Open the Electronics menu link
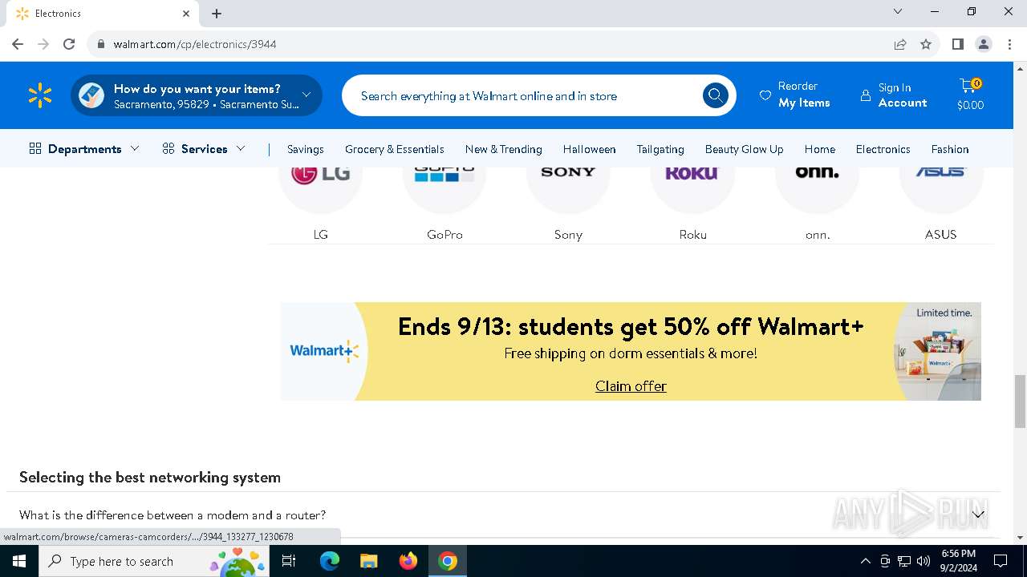Screen dimensions: 1027x577 tap(883, 149)
